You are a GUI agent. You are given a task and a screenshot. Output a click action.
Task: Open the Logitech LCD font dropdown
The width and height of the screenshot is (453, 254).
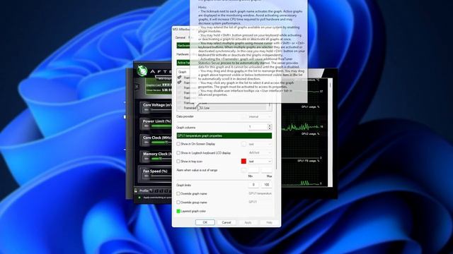click(260, 152)
